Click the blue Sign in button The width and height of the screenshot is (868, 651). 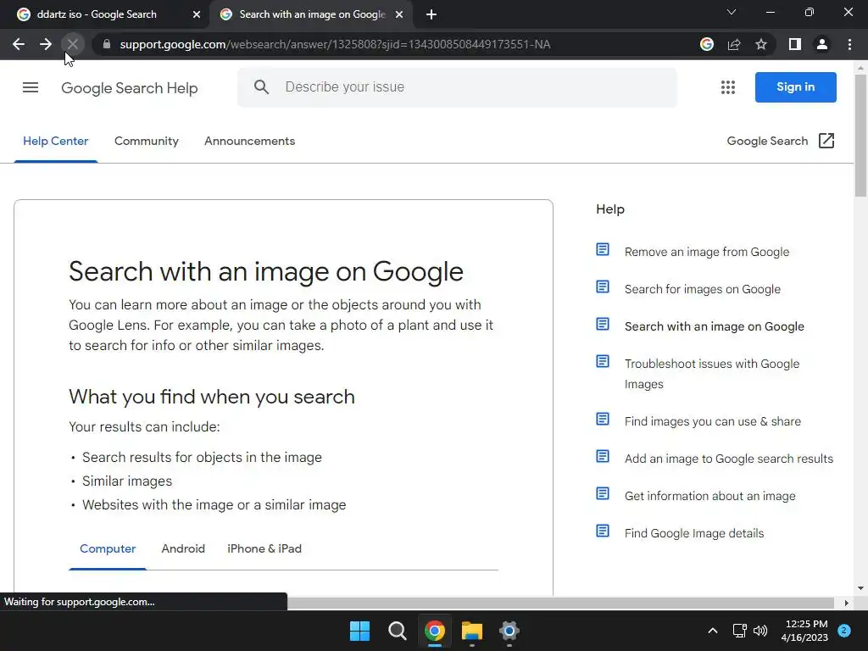795,87
